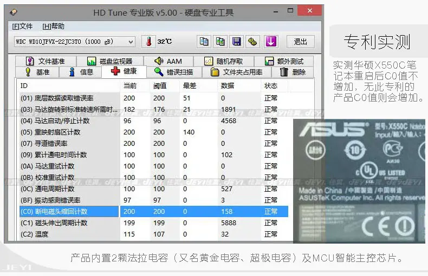Select row (07) 寻道错误率

click(154, 144)
